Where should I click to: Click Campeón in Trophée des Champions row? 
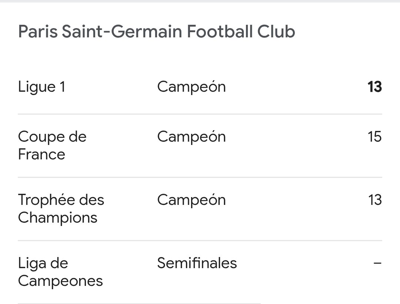[x=191, y=200]
